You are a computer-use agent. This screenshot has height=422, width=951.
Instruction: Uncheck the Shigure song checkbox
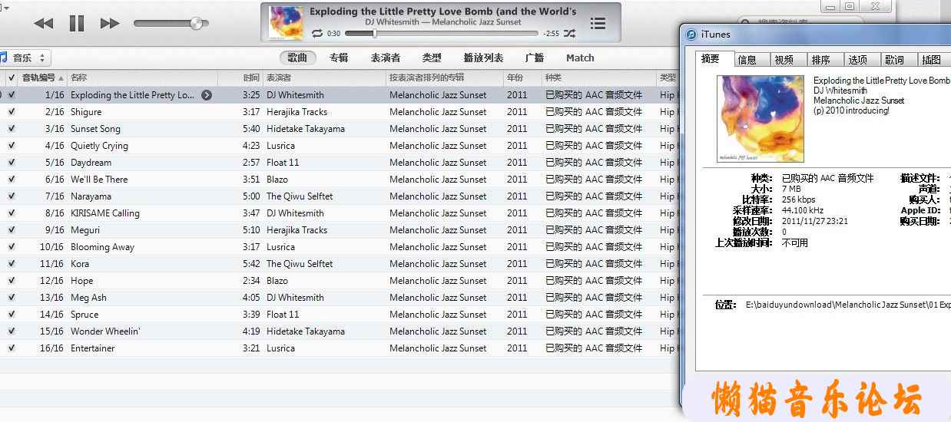pyautogui.click(x=11, y=112)
